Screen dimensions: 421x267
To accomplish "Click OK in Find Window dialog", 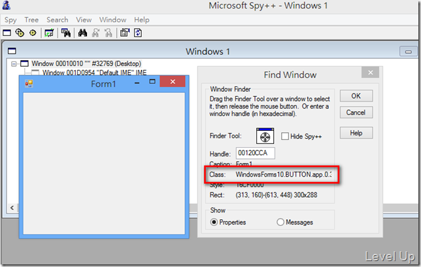I will [x=356, y=96].
